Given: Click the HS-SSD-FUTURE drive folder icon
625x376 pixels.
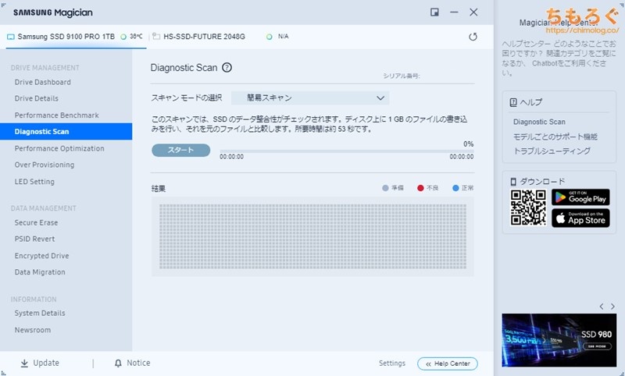Looking at the screenshot, I should pyautogui.click(x=156, y=37).
